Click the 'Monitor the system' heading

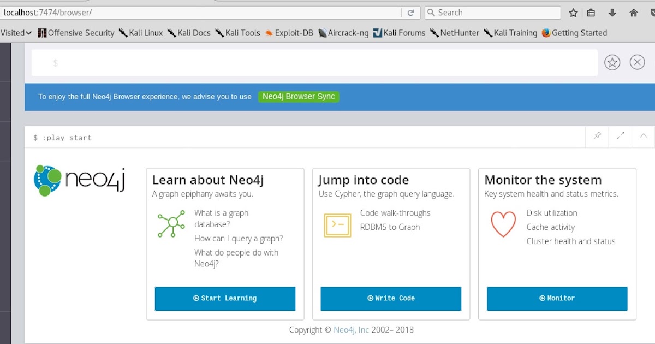click(x=543, y=180)
